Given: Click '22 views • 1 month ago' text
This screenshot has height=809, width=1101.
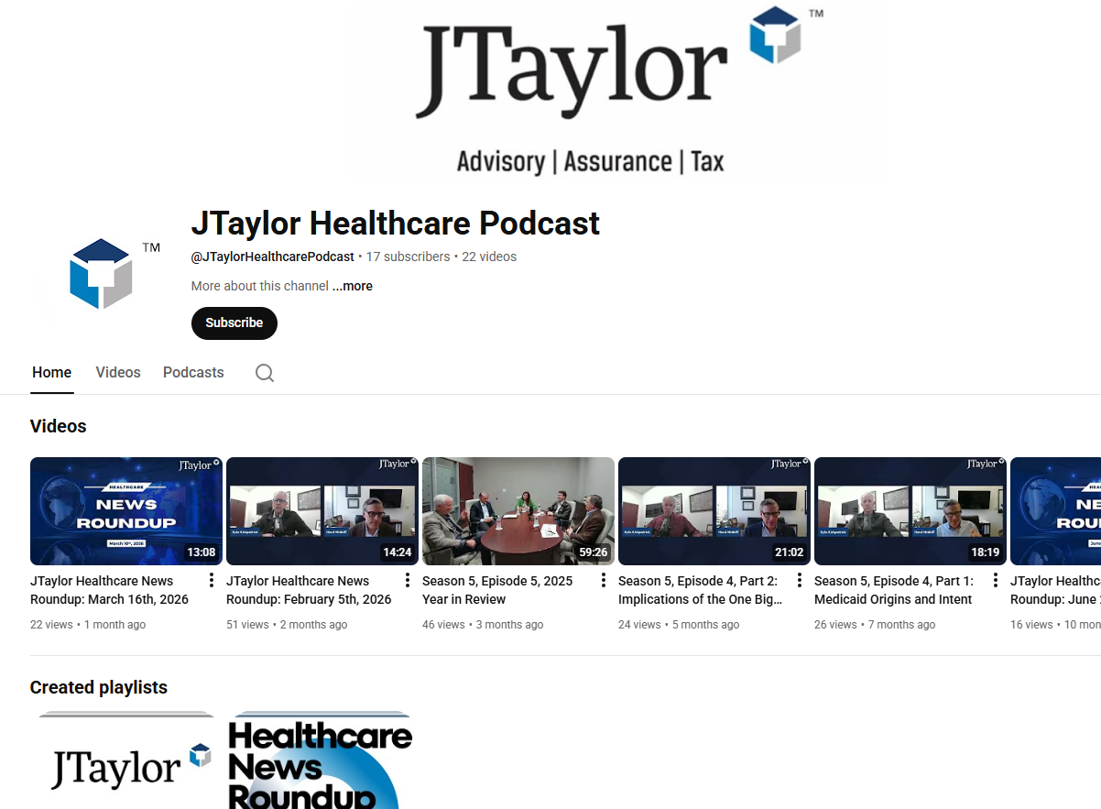Looking at the screenshot, I should 88,625.
